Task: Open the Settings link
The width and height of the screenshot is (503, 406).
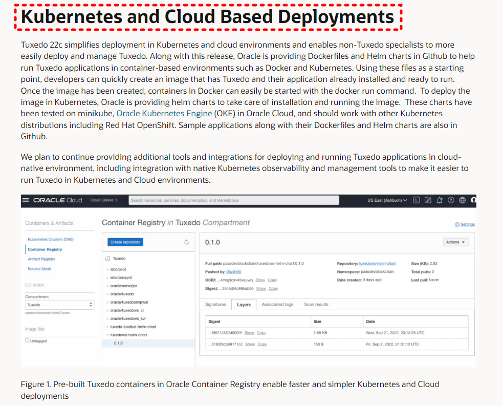Action: click(467, 224)
